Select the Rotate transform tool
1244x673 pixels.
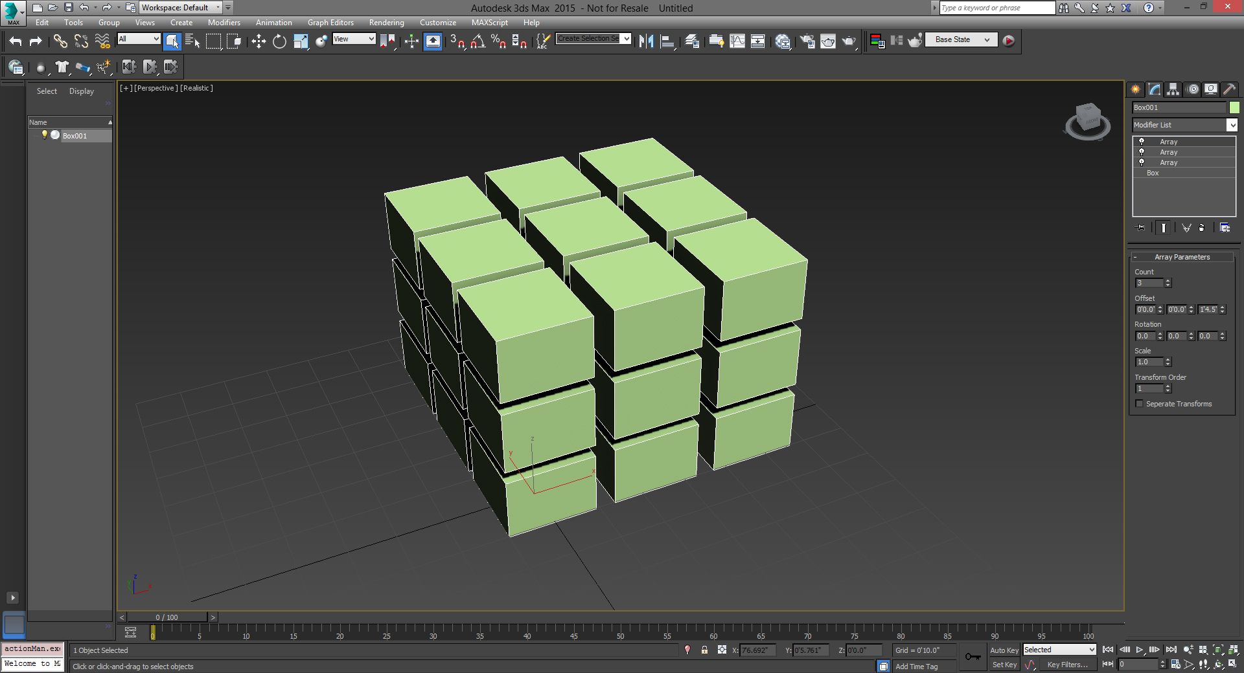[279, 41]
